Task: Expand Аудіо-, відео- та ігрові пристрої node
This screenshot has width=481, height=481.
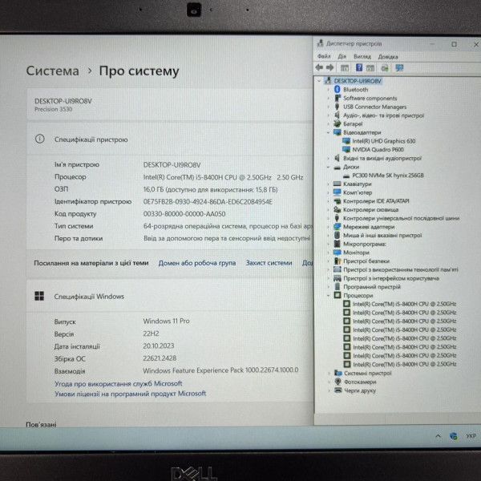Action: [x=328, y=115]
